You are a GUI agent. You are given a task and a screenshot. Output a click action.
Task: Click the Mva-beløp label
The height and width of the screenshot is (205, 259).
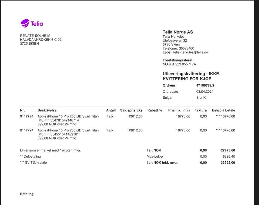155,157
